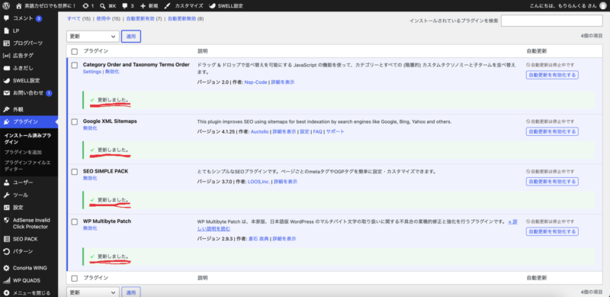
Task: Click the 外観 appearance icon
Action: pos(6,109)
